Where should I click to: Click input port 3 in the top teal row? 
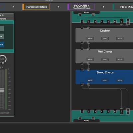point(95,22)
